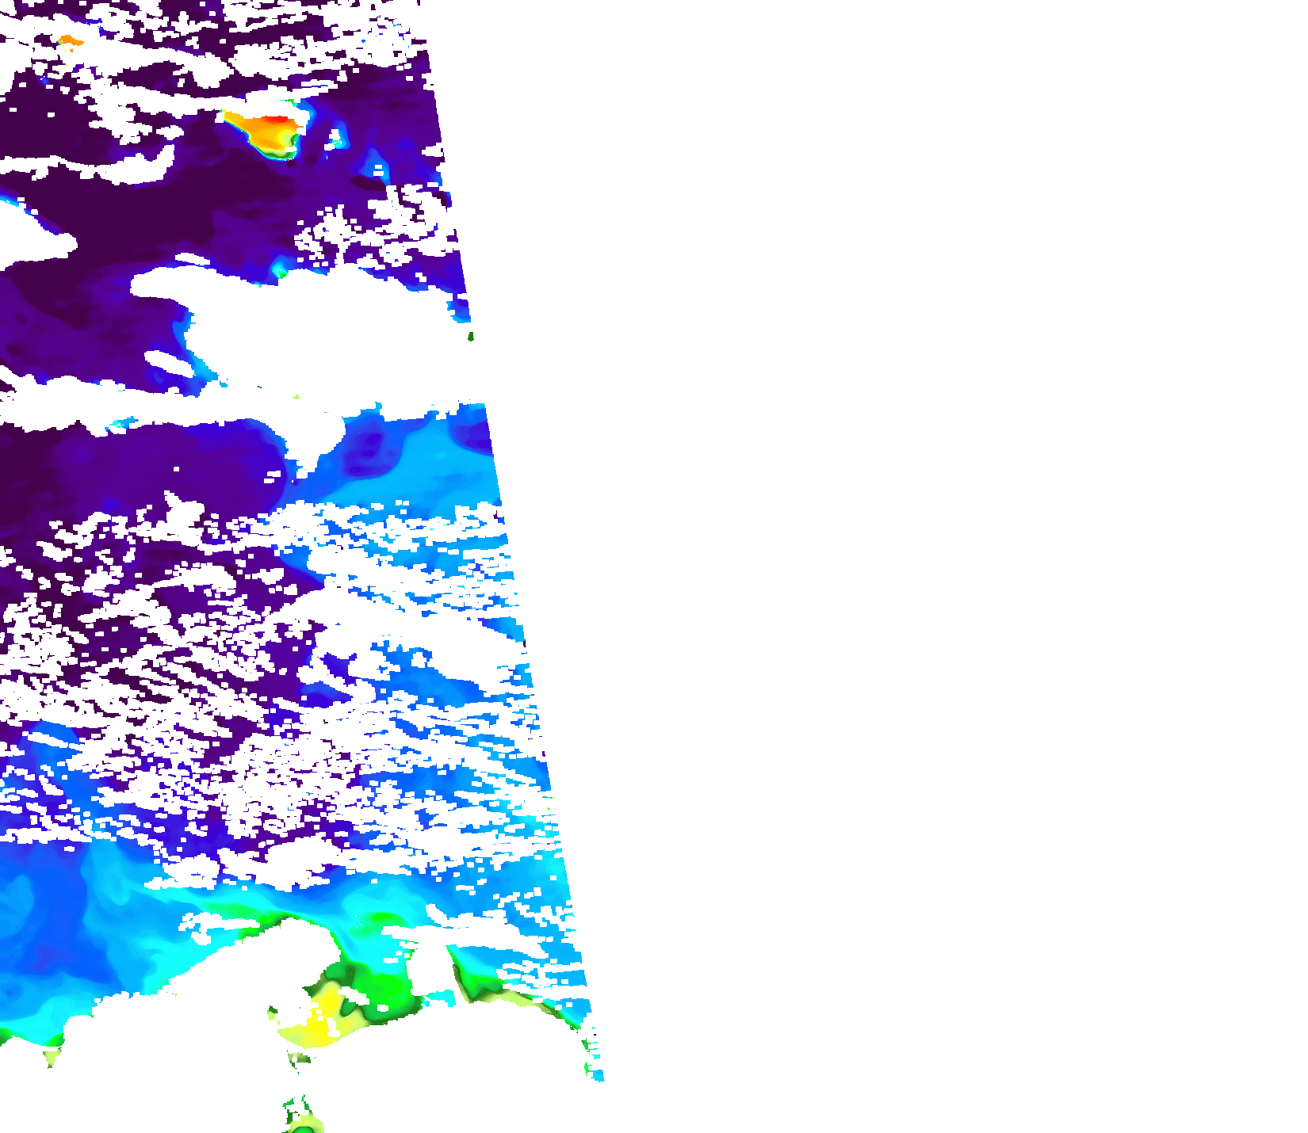This screenshot has height=1133, width=1308.
Task: Click the cyan spot right of red hotspot
Action: click(x=336, y=139)
